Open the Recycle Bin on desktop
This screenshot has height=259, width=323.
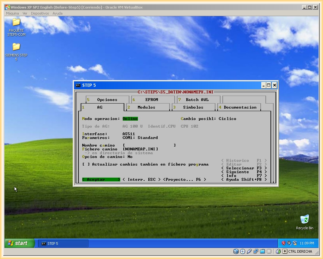pyautogui.click(x=304, y=219)
